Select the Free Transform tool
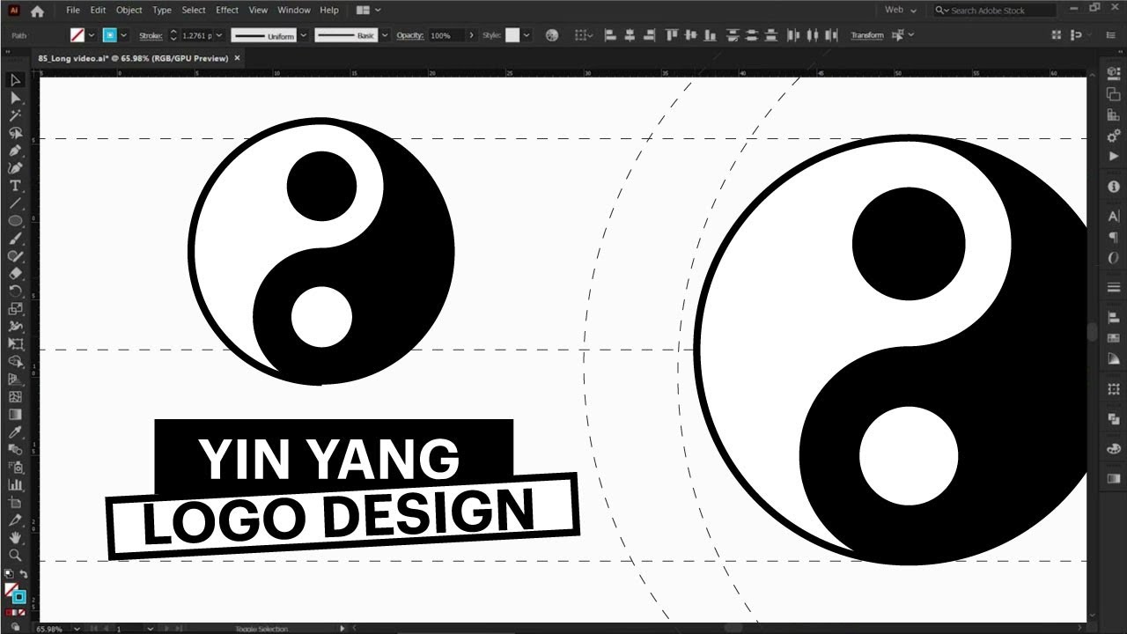Screen dimensions: 1127x634 point(15,343)
